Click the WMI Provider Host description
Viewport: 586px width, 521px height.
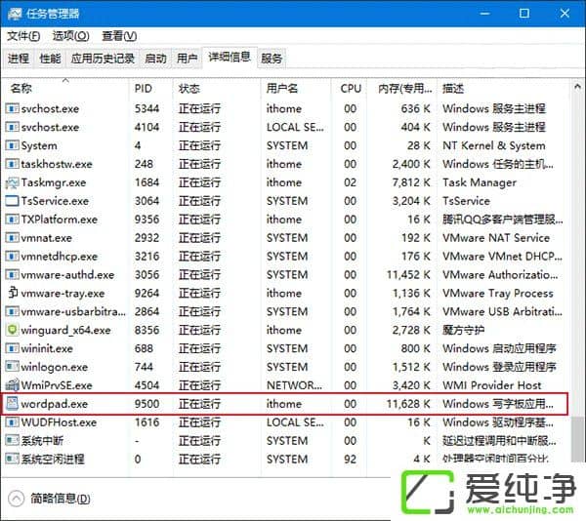click(x=492, y=385)
